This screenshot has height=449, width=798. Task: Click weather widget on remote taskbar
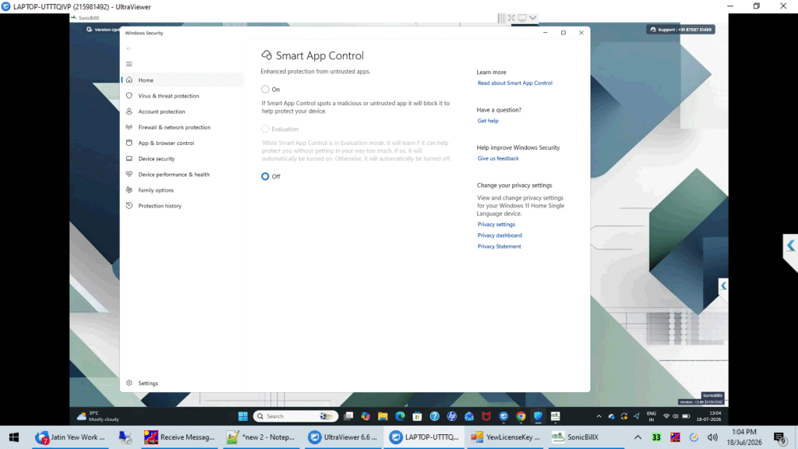(98, 416)
